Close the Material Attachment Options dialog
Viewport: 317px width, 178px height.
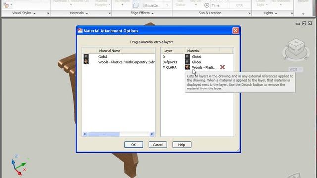tap(236, 31)
